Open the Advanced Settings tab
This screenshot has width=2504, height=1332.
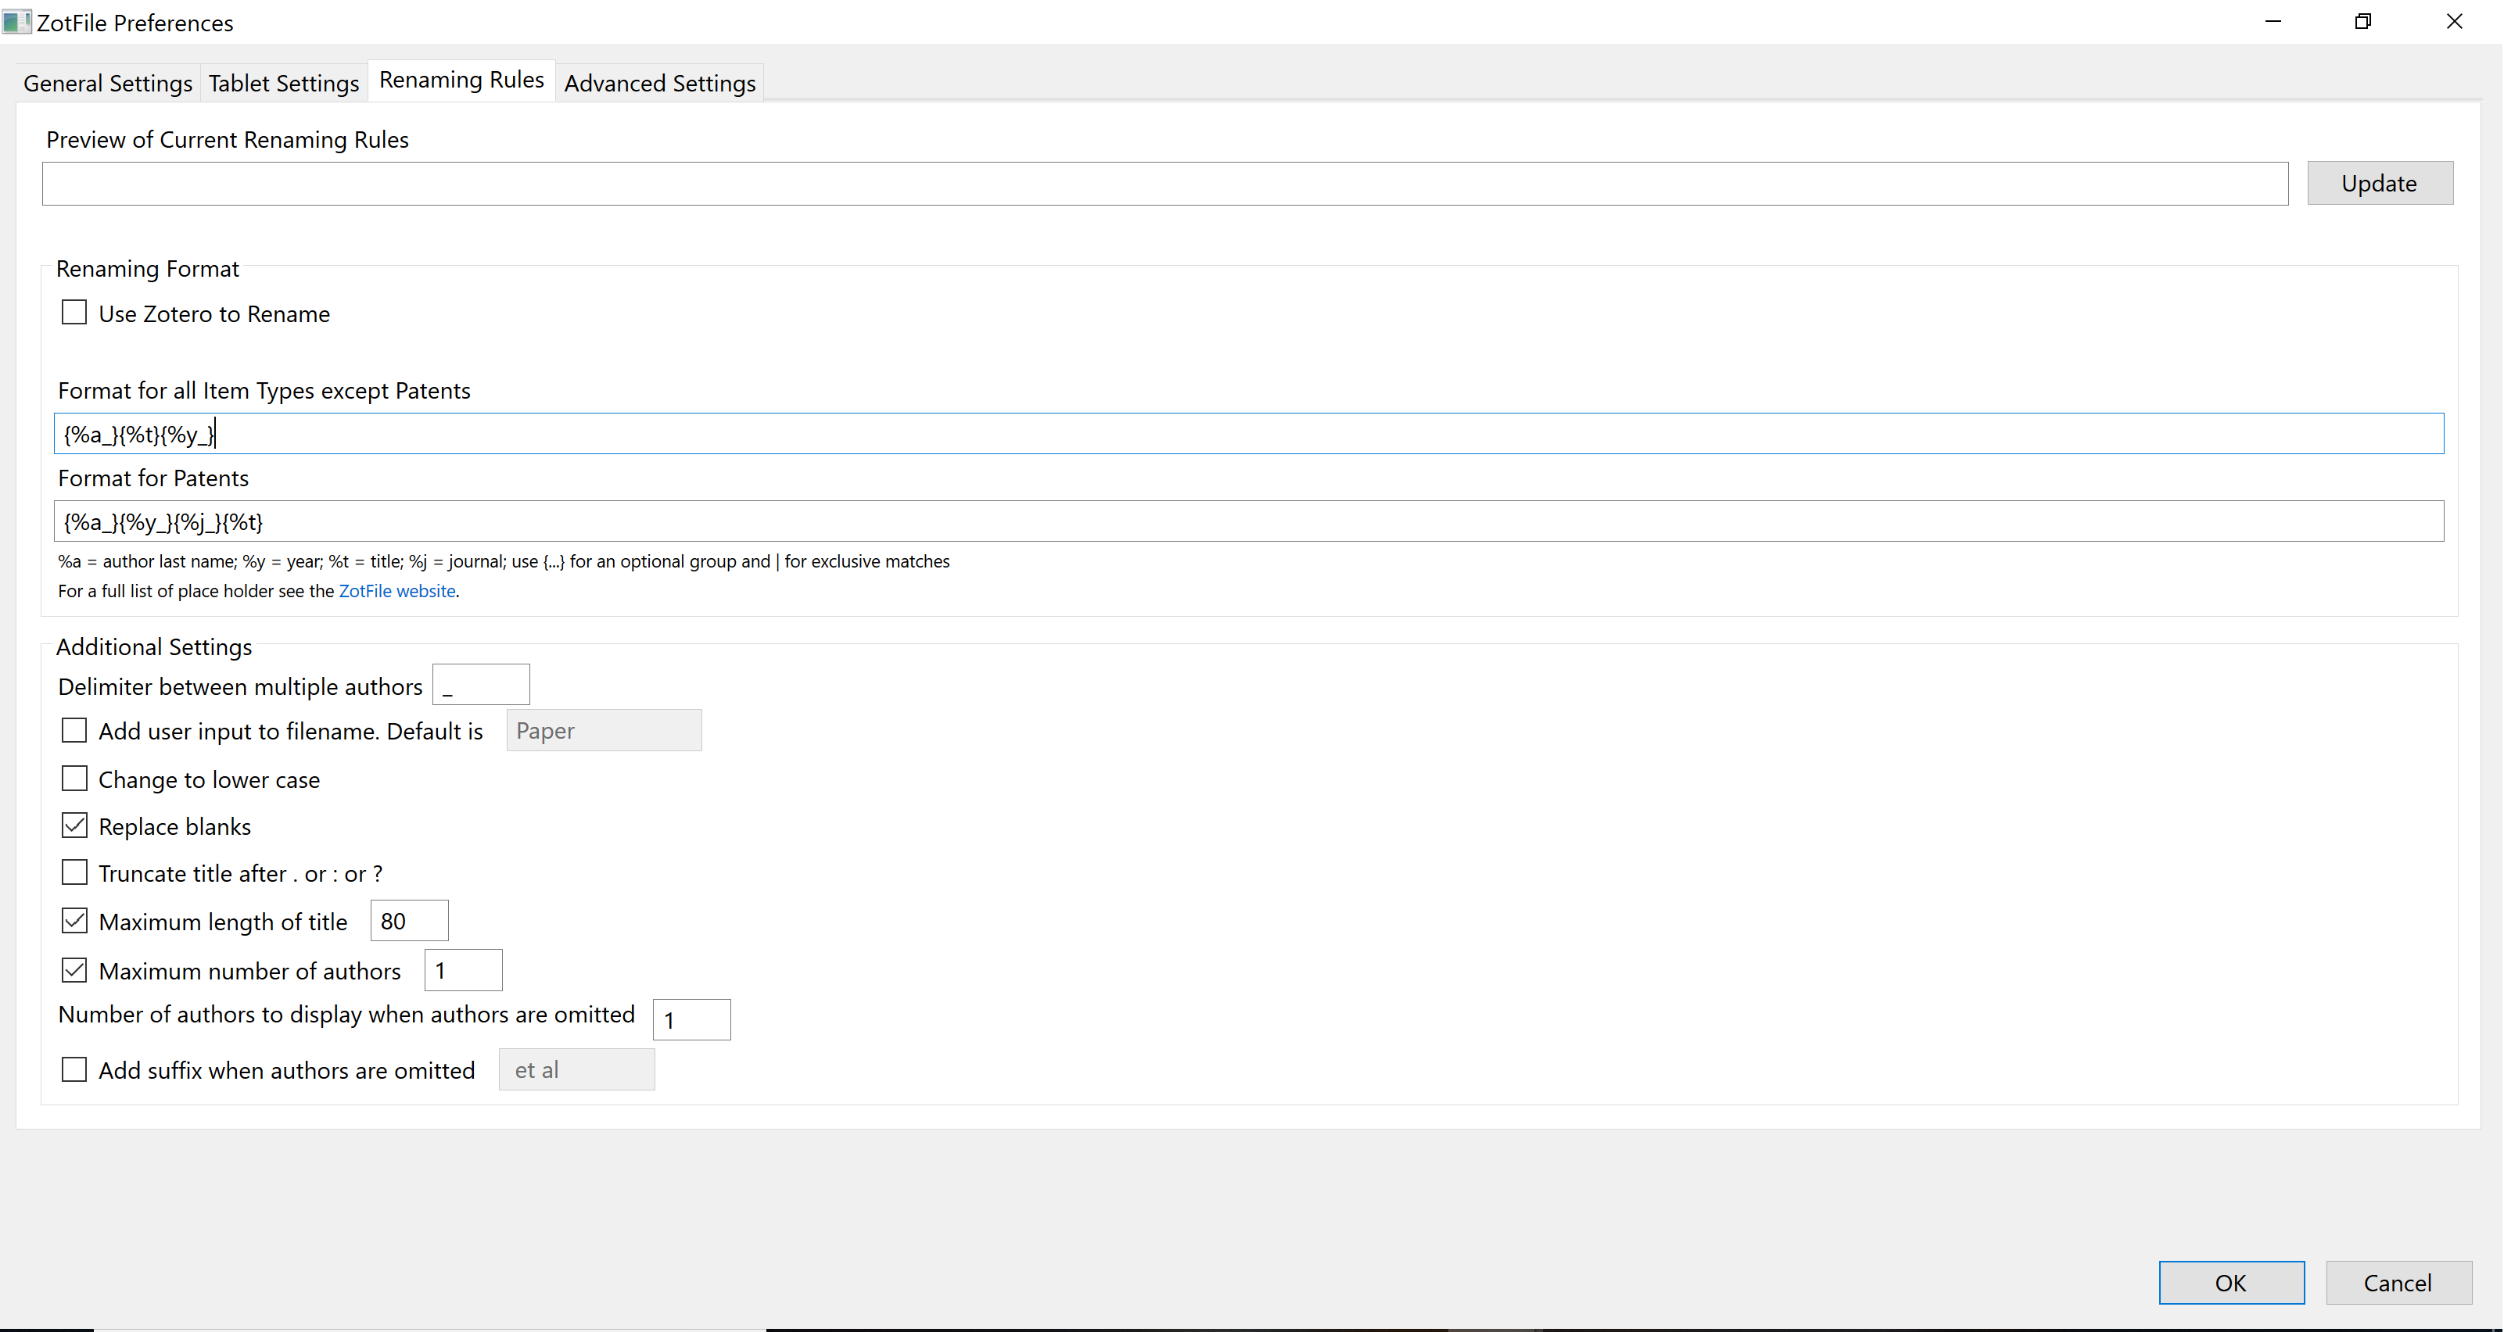pos(660,84)
